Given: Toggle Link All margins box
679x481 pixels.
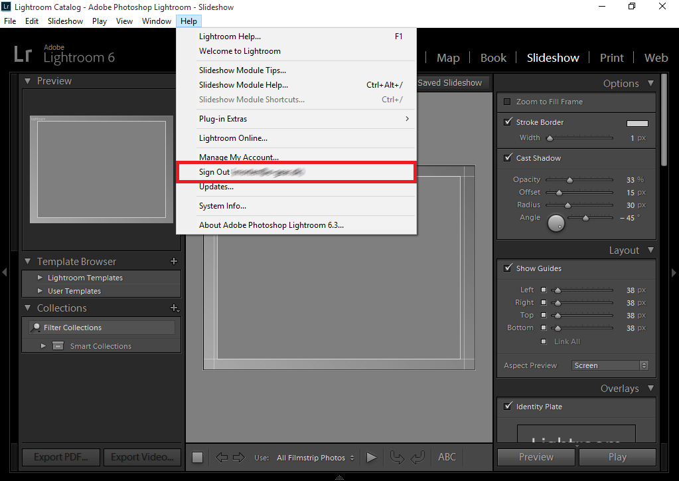Looking at the screenshot, I should pos(544,341).
